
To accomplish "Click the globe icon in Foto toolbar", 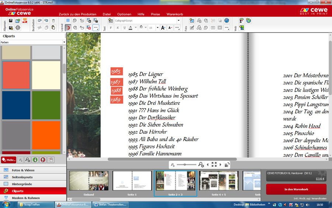I will [x=227, y=21].
